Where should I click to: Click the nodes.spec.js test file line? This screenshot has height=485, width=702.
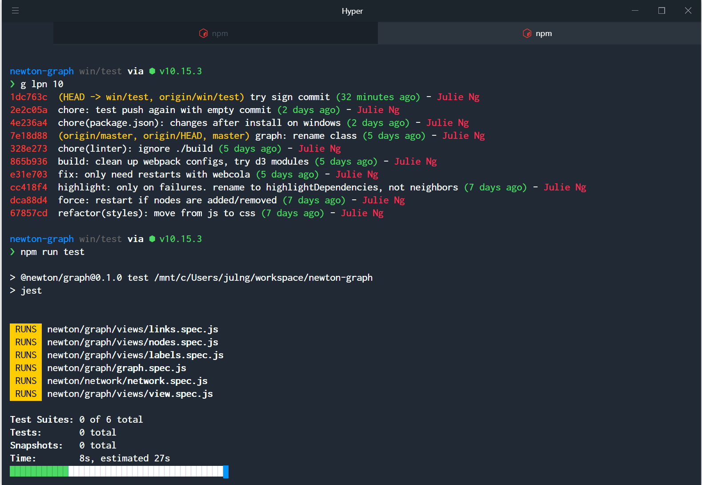(x=132, y=342)
